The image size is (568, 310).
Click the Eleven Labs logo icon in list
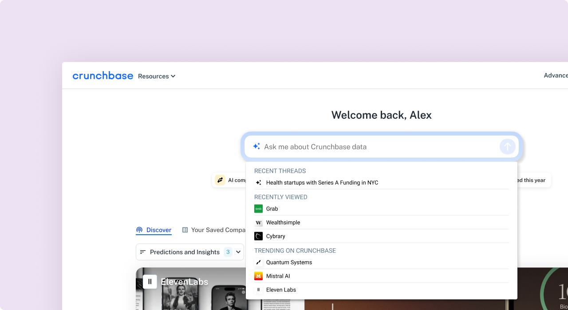[x=258, y=290]
